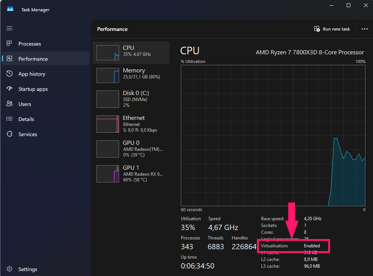Click memory usage 25,0/31,1 GB (80%)
This screenshot has height=276, width=373.
(x=141, y=77)
